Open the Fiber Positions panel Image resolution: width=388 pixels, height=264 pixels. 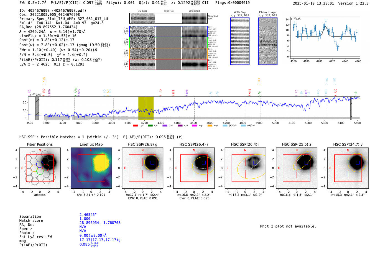point(40,168)
